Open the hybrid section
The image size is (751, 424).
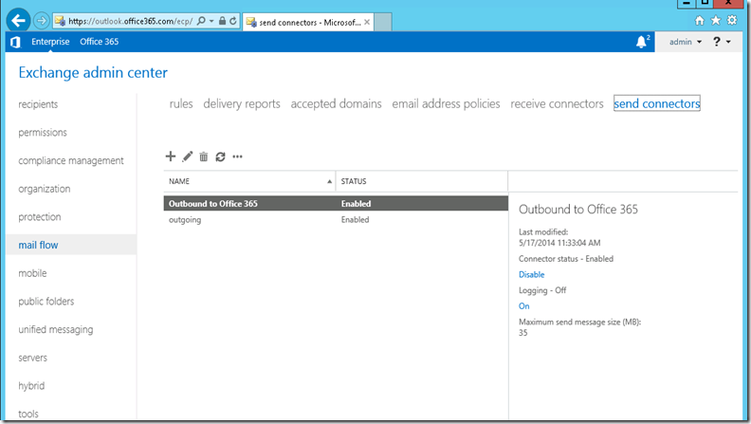point(31,386)
